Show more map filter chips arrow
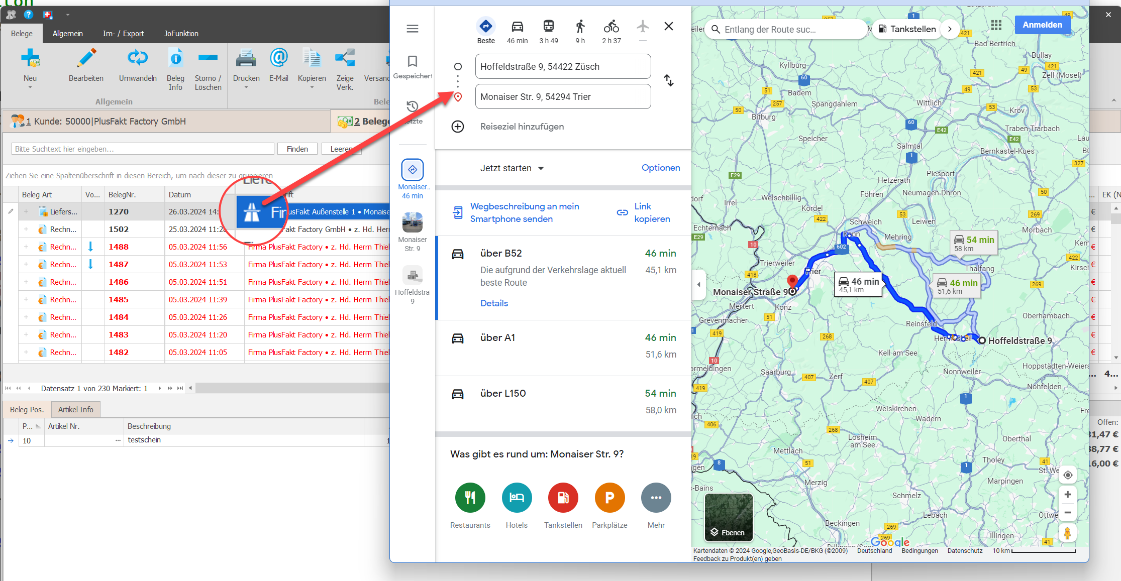The image size is (1121, 581). pos(950,29)
